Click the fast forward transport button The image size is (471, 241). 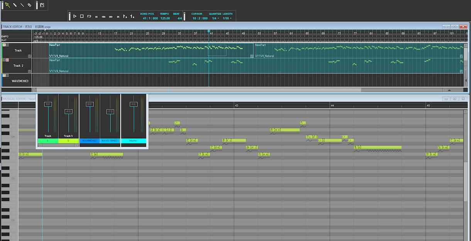tap(111, 17)
